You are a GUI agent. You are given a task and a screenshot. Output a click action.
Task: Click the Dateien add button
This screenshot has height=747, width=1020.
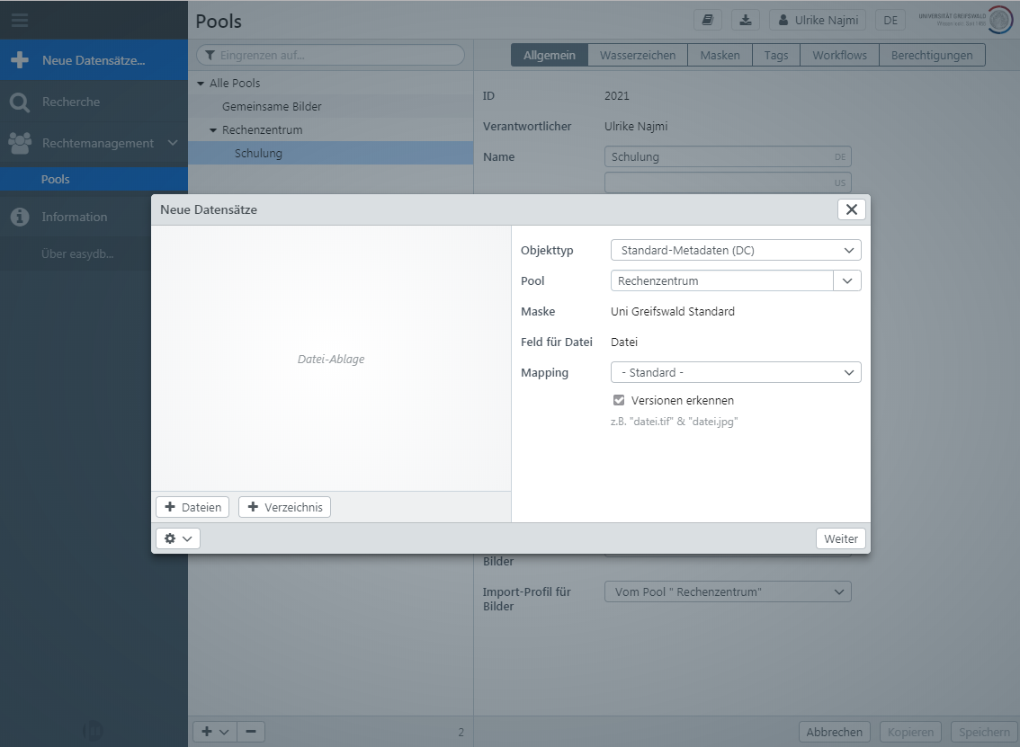pos(192,507)
